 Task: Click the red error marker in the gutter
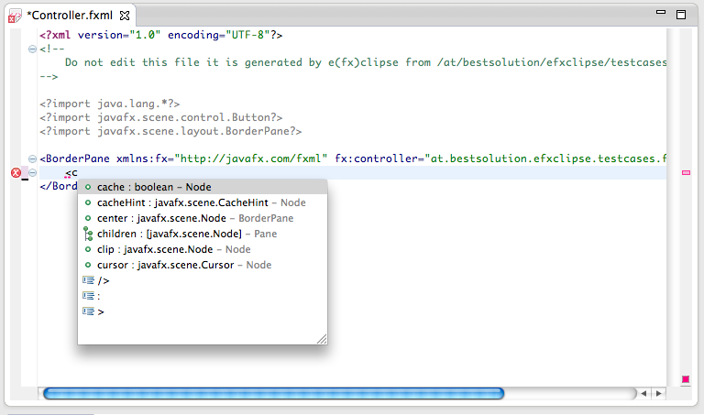click(x=15, y=173)
